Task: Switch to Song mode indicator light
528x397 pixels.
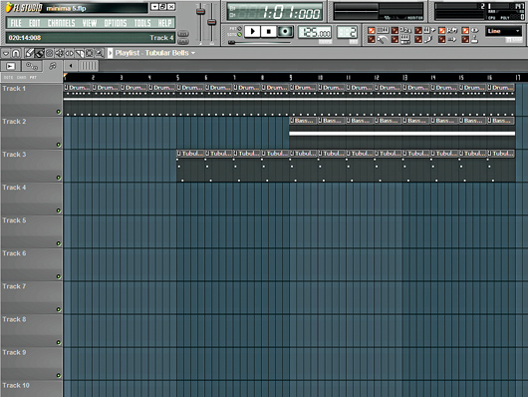Action: 239,34
